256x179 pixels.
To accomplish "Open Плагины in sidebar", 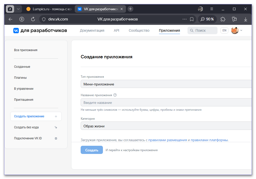I will tap(20, 77).
